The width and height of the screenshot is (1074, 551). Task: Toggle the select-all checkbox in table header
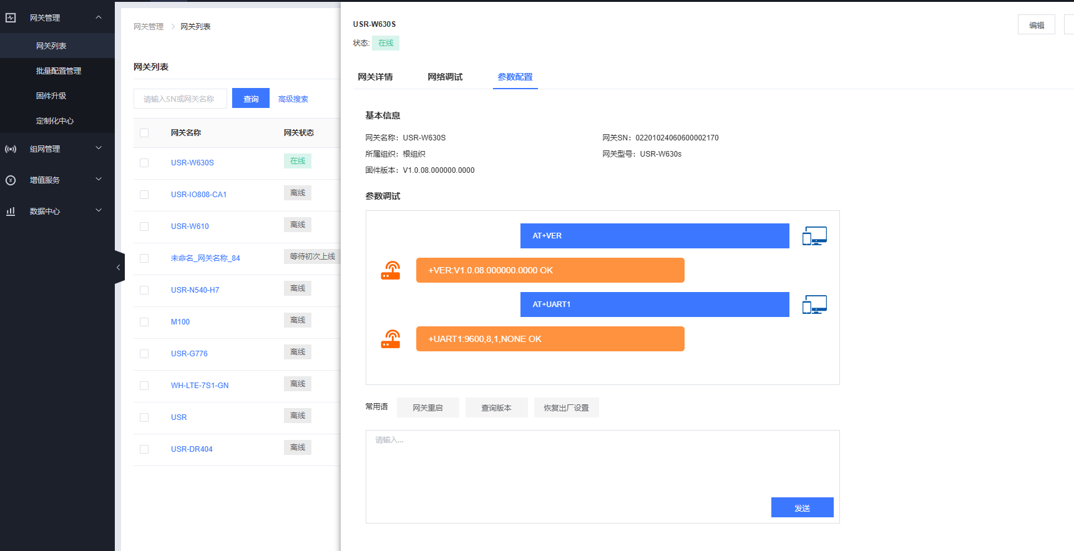(x=144, y=133)
